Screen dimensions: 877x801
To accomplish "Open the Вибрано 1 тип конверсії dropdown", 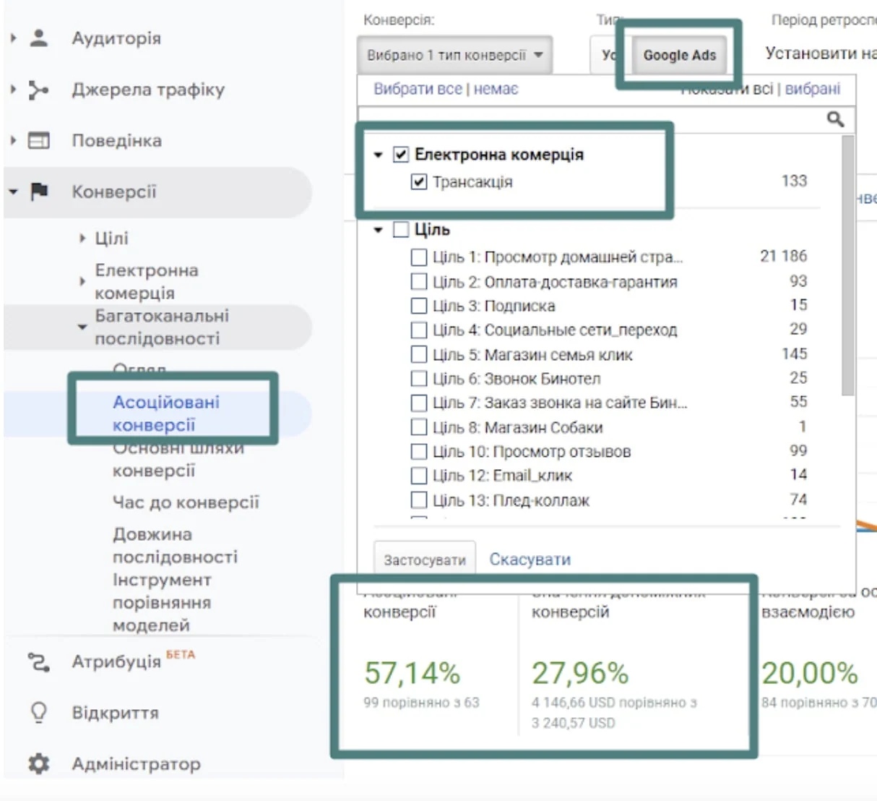I will click(x=455, y=55).
